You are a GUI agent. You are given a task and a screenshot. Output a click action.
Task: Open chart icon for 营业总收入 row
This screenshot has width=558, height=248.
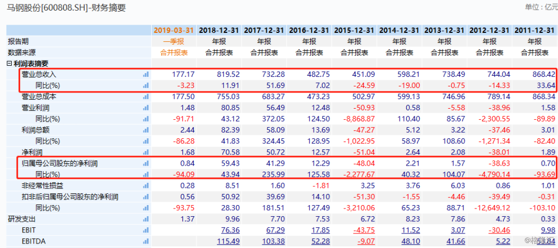click(146, 75)
